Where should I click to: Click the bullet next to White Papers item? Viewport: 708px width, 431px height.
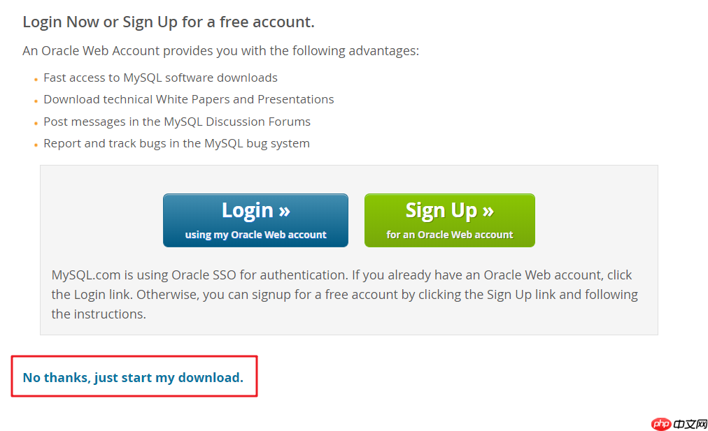point(36,101)
